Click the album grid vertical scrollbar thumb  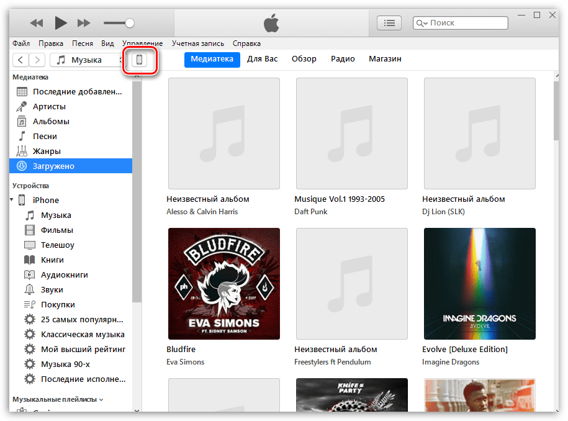556,111
